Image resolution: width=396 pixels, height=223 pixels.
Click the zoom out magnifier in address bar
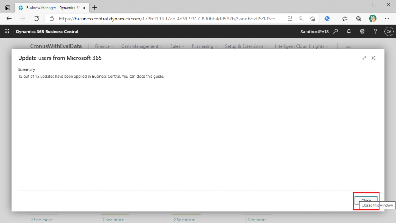tap(301, 19)
